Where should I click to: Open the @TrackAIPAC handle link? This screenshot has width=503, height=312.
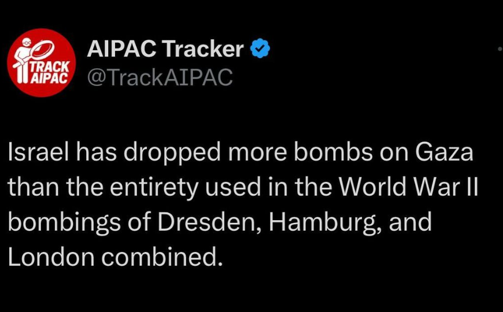coord(160,76)
